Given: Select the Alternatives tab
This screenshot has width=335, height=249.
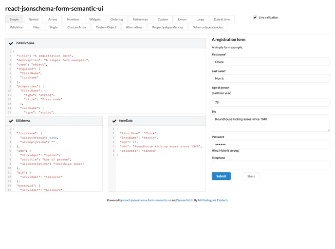Looking at the screenshot, I should (x=134, y=27).
